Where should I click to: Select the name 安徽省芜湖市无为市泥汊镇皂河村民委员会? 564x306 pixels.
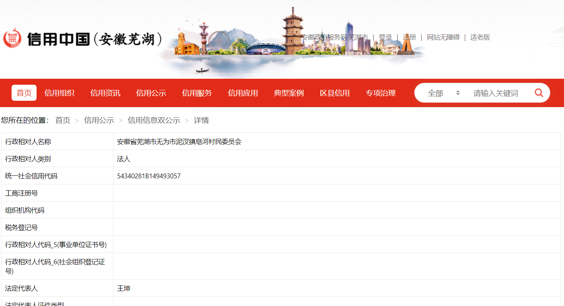pos(179,142)
